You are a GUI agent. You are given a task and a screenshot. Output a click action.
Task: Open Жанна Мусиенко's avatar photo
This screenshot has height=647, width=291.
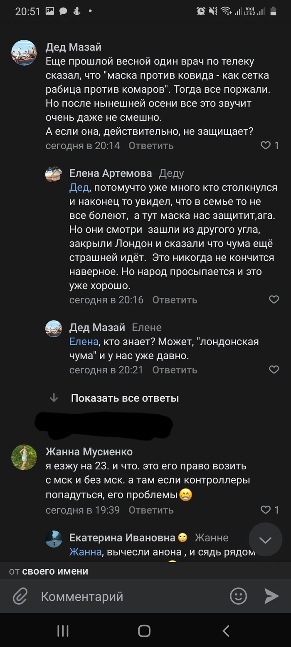pos(24,457)
